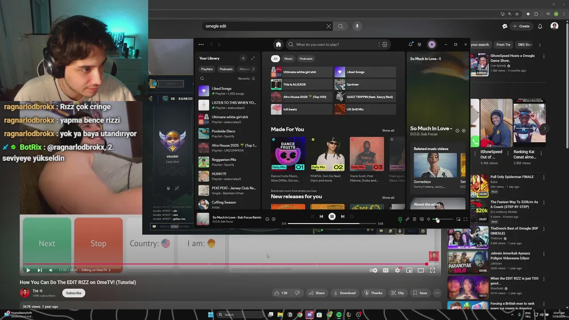This screenshot has height=320, width=569.
Task: Search in Your Library
Action: 202,79
